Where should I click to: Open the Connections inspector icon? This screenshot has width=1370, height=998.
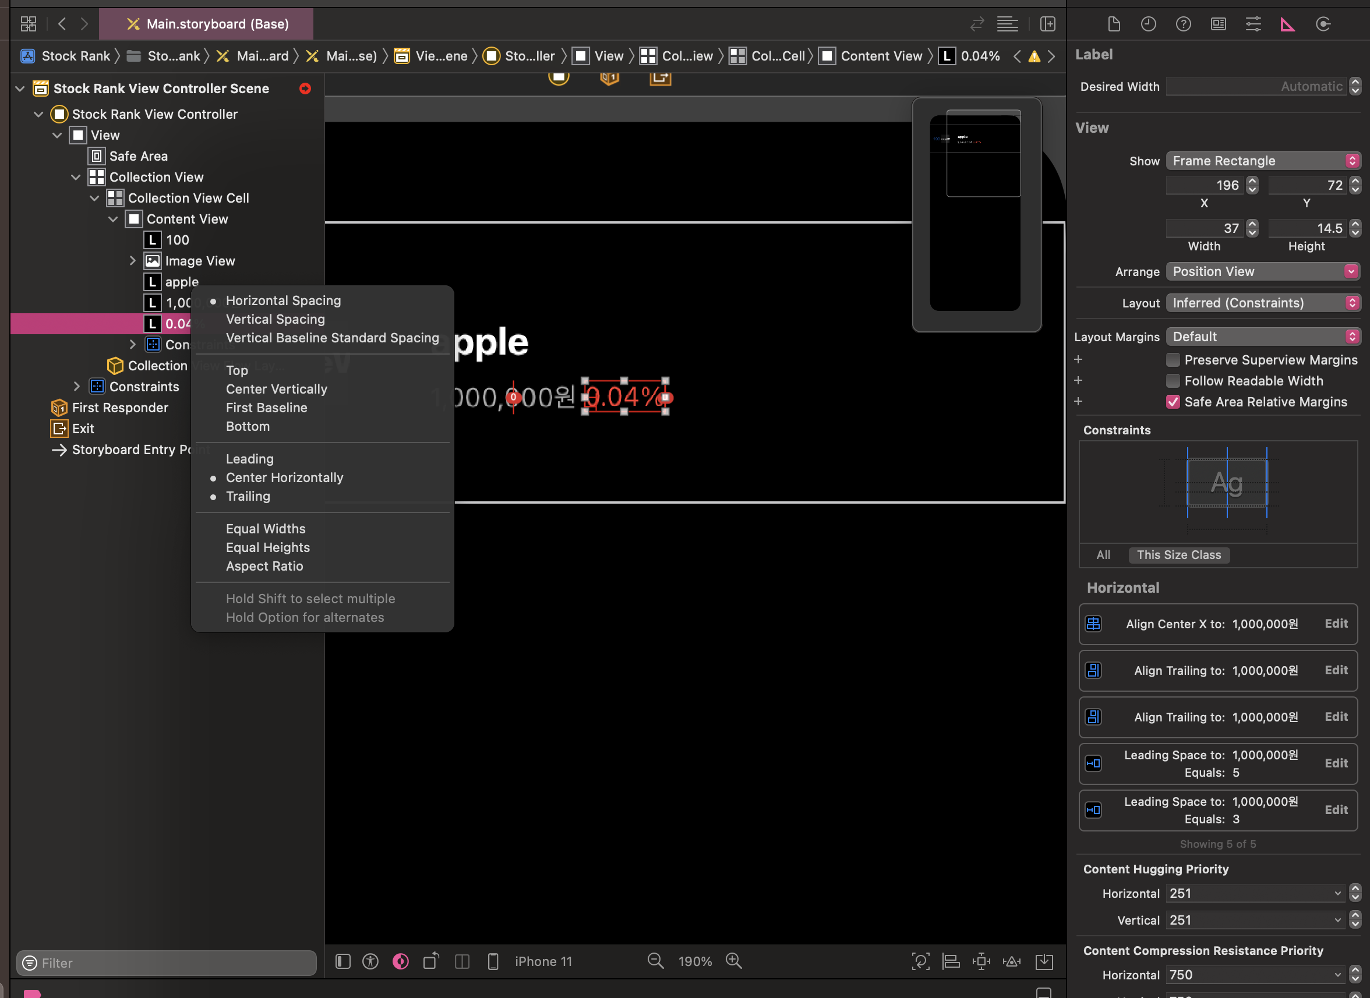[x=1323, y=24]
